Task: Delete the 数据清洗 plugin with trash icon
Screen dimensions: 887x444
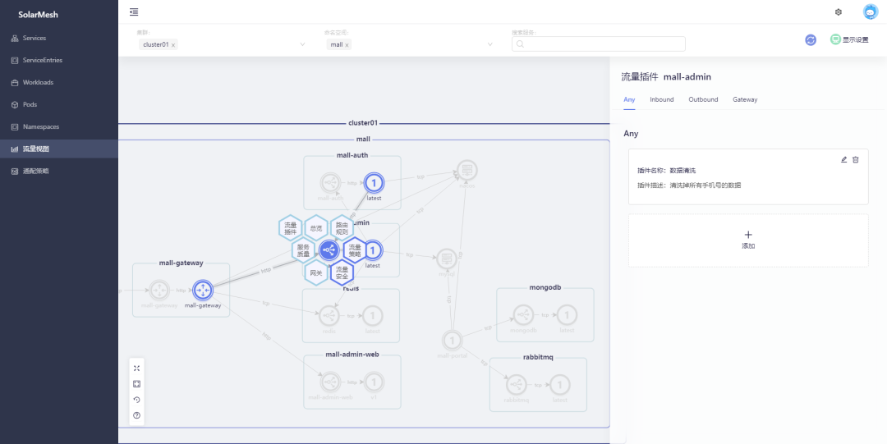Action: point(855,160)
